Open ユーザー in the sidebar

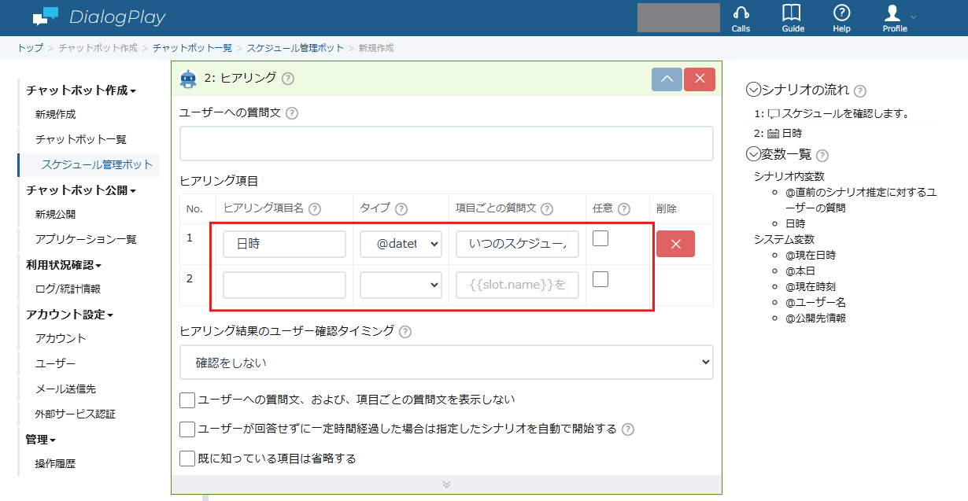point(56,364)
